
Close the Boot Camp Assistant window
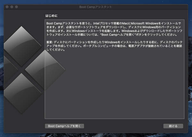click(7, 7)
